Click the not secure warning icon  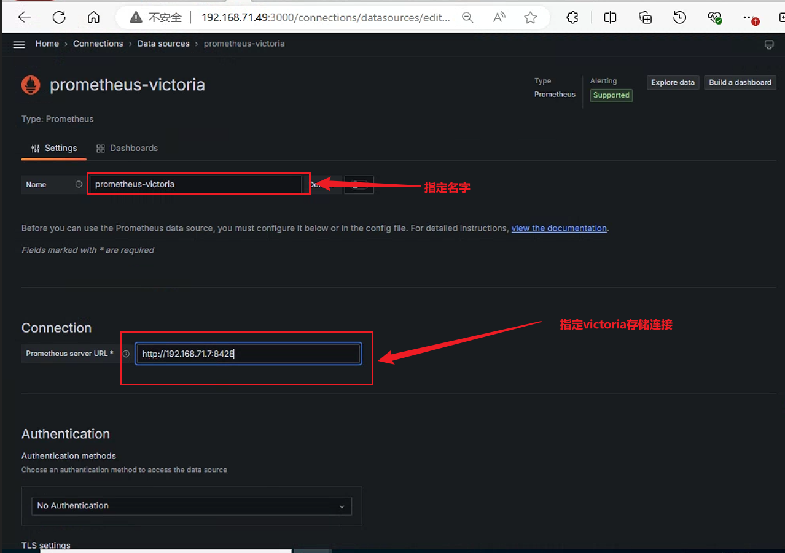tap(136, 18)
